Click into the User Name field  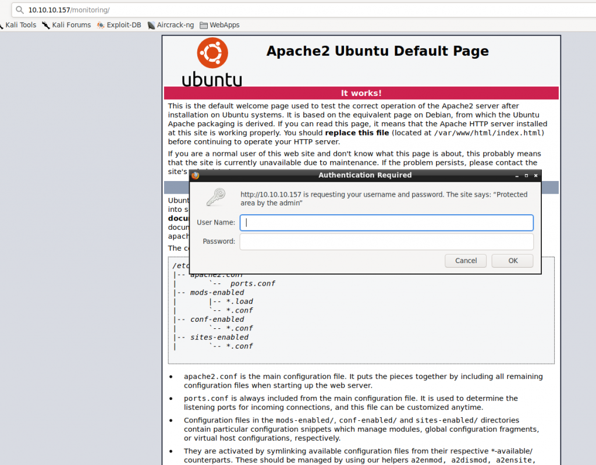click(x=386, y=222)
